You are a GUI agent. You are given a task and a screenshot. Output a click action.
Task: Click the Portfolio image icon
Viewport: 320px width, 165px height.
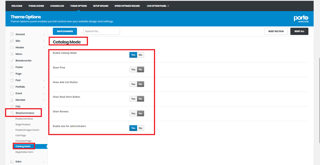click(x=12, y=87)
